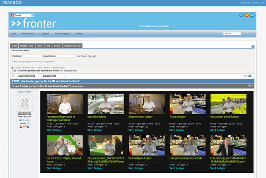Click the Ikke Online status badge
Screen dimensions: 266x178
[25, 114]
